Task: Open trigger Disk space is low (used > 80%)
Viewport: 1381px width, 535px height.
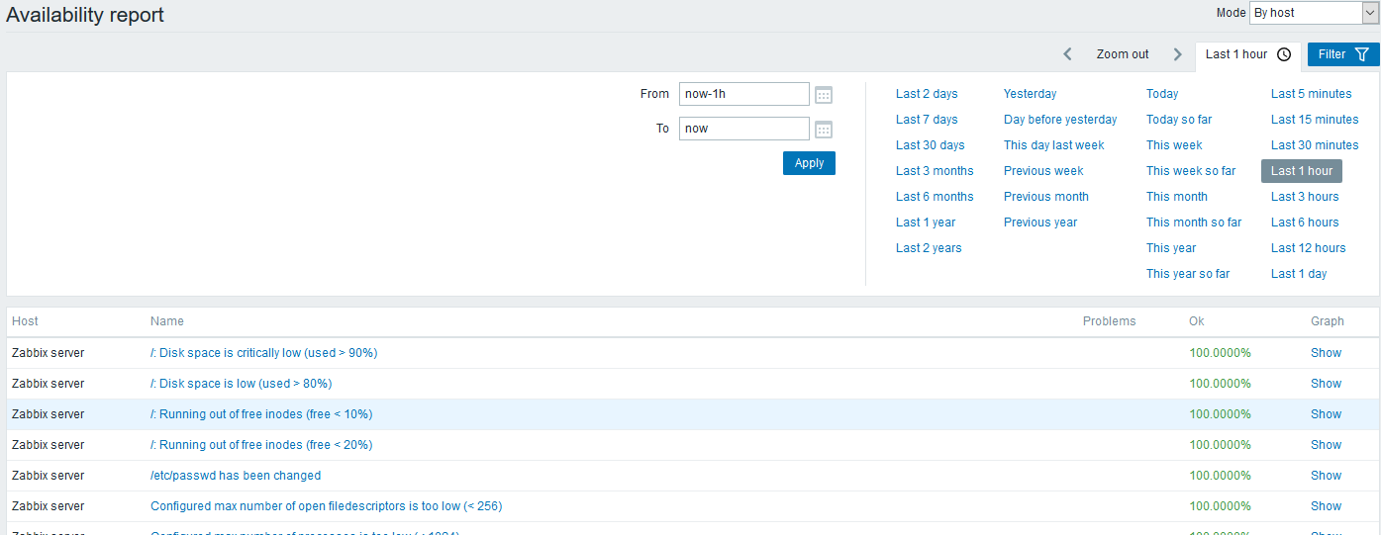Action: click(x=241, y=384)
